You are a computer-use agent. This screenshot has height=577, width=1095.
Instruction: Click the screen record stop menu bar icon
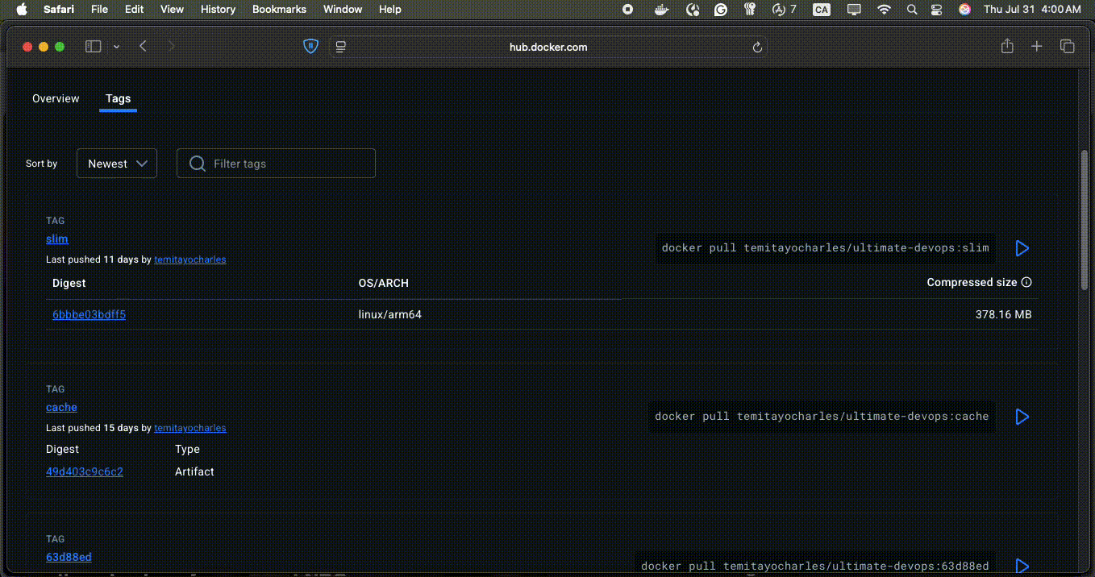pos(627,10)
